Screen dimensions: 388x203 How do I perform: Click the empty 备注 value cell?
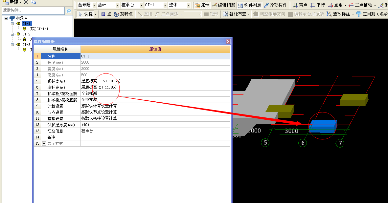click(155, 137)
